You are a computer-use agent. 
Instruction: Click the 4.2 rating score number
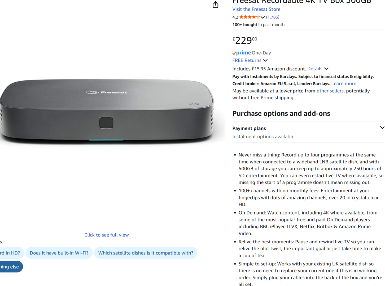click(x=235, y=17)
